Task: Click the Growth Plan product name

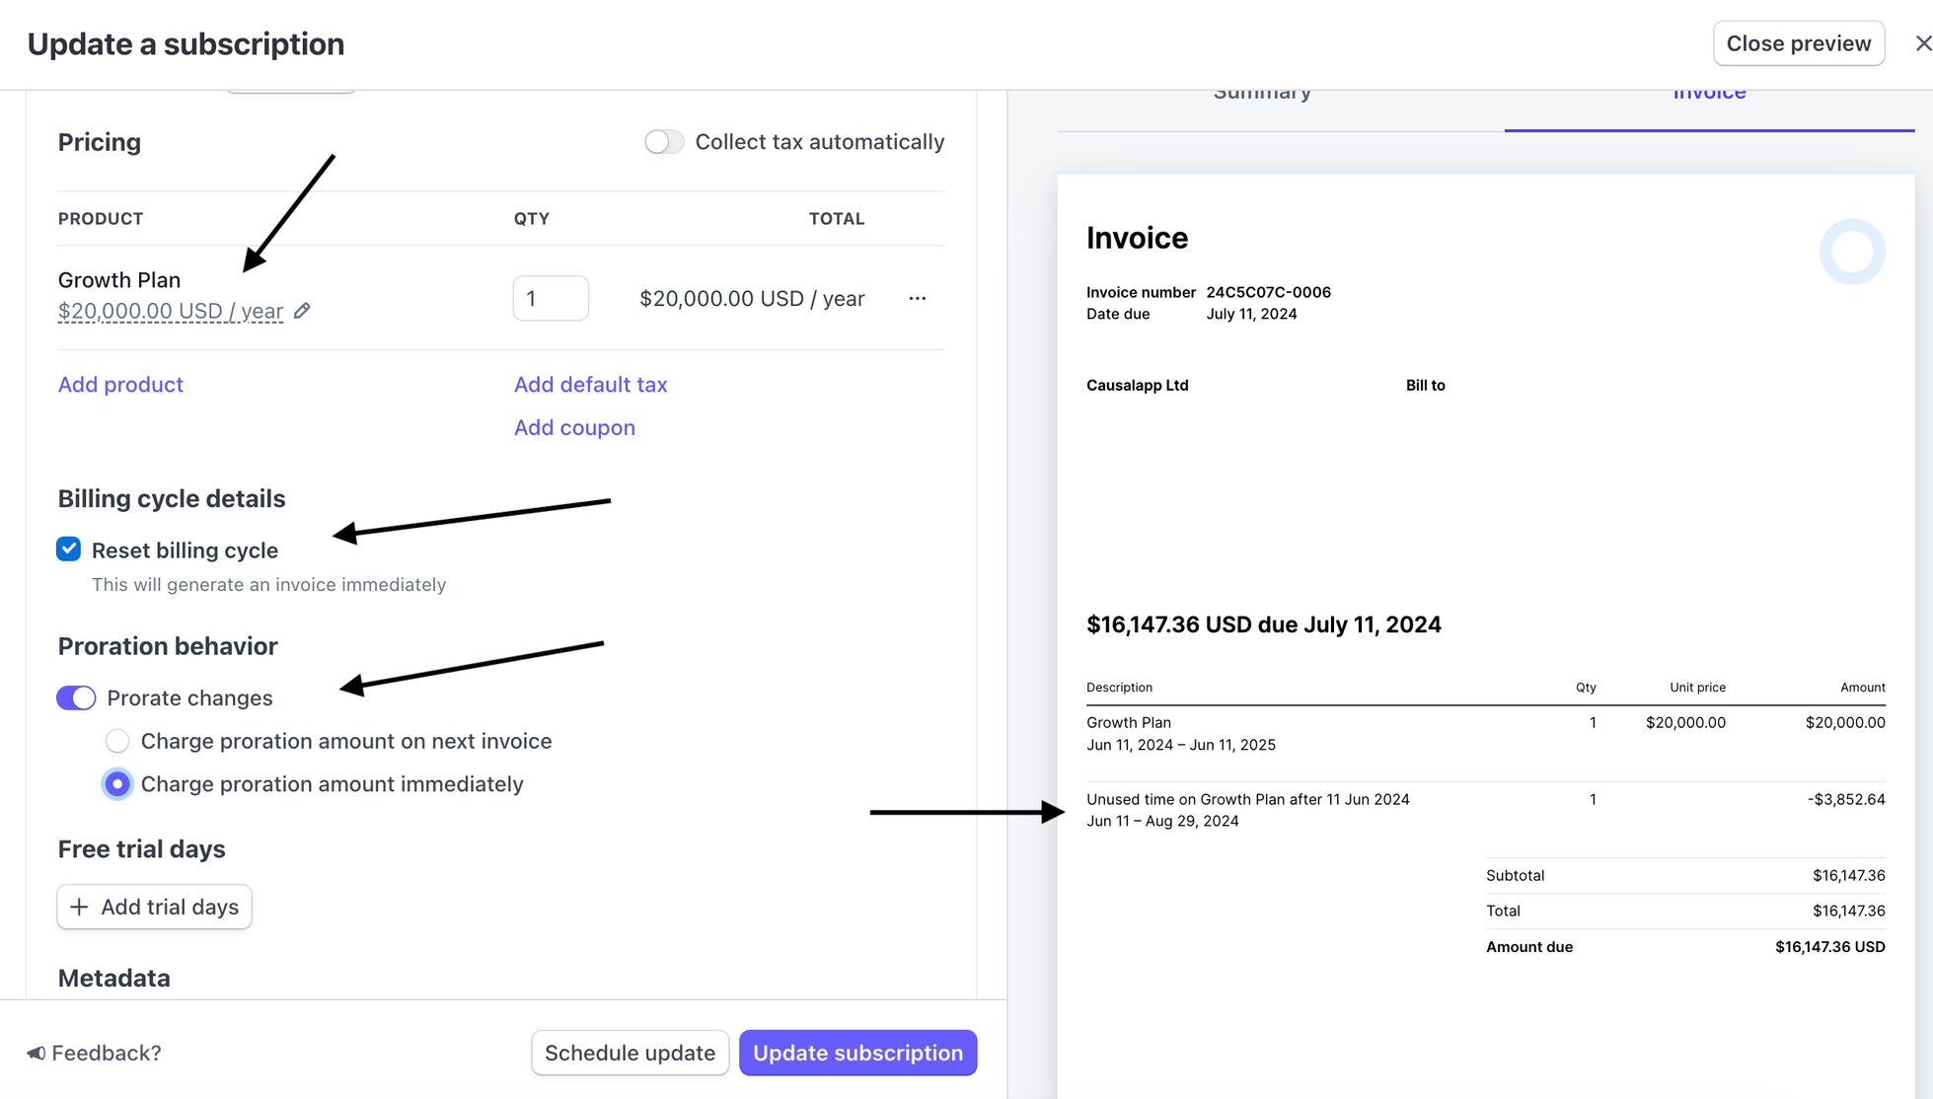Action: click(118, 280)
